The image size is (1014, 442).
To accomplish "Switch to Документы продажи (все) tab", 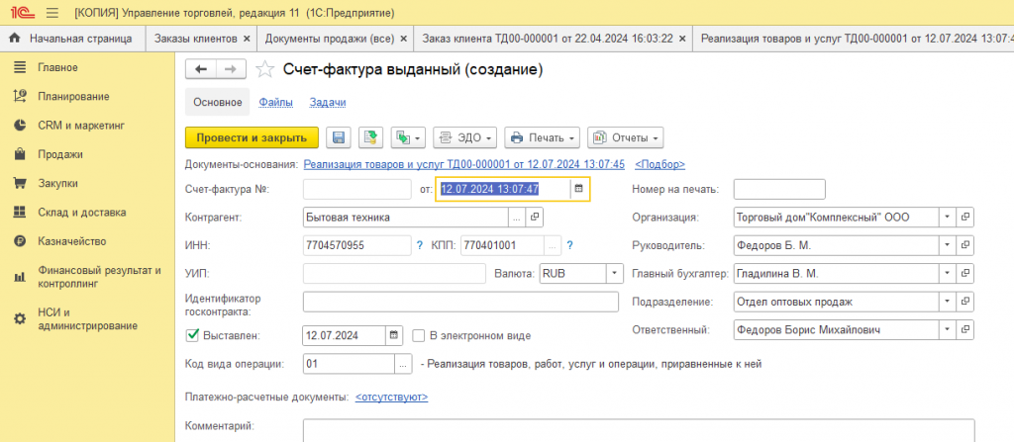I will tap(330, 39).
